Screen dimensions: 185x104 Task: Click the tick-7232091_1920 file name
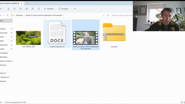coord(29,47)
